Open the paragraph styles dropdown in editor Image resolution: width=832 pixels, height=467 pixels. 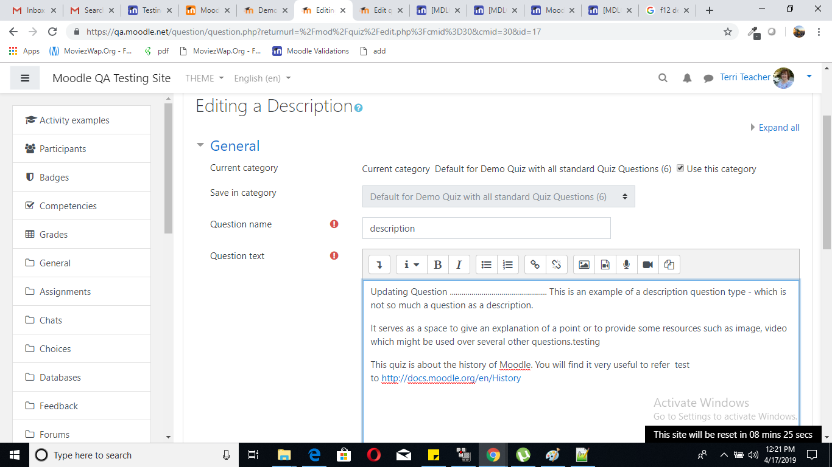click(412, 265)
